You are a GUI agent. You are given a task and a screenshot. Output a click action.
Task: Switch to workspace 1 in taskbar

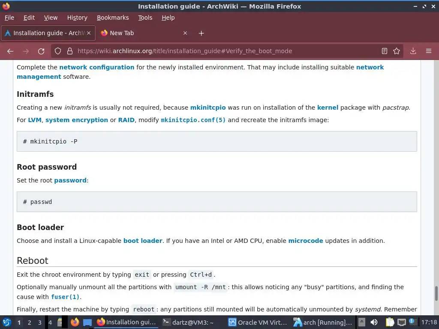19,323
